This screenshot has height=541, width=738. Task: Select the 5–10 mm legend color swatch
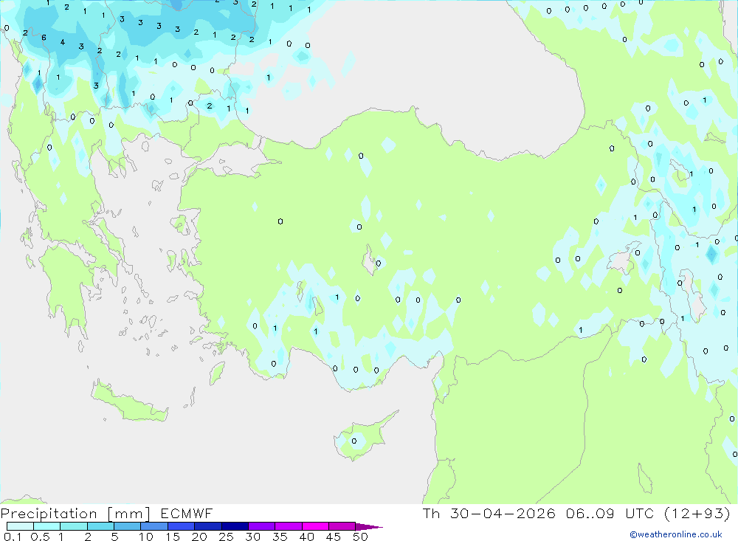(x=128, y=526)
